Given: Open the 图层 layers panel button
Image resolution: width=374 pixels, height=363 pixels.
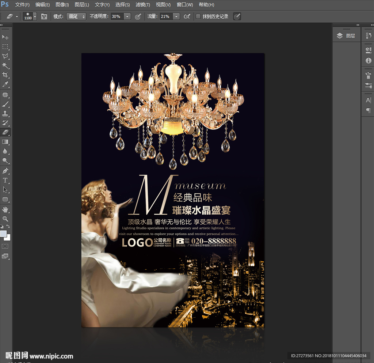Looking at the screenshot, I should (x=346, y=35).
